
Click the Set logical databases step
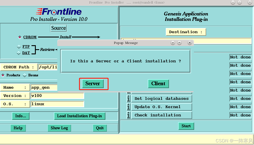pyautogui.click(x=162, y=99)
